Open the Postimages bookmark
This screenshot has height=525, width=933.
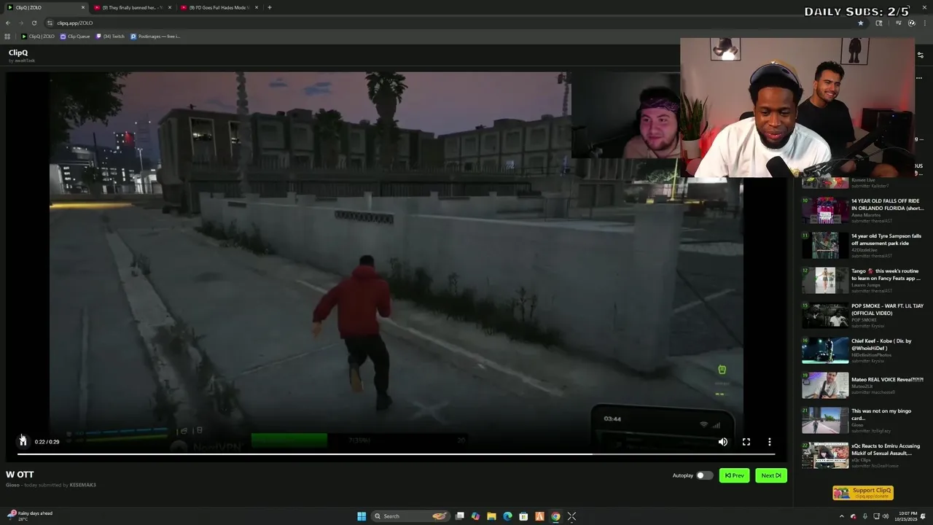[x=155, y=36]
